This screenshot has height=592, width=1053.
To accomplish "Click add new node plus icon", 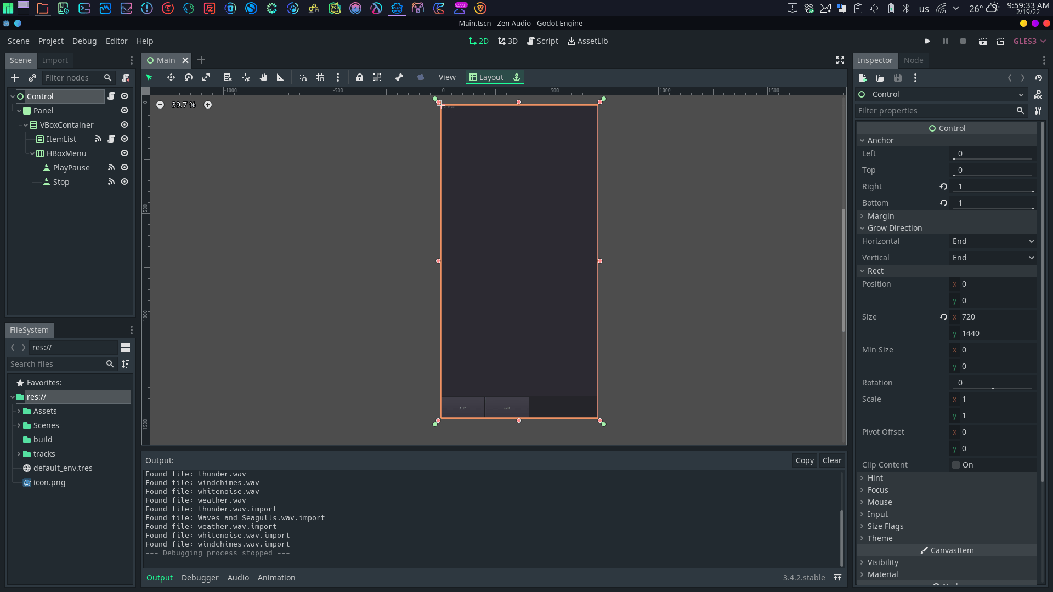I will pyautogui.click(x=15, y=78).
